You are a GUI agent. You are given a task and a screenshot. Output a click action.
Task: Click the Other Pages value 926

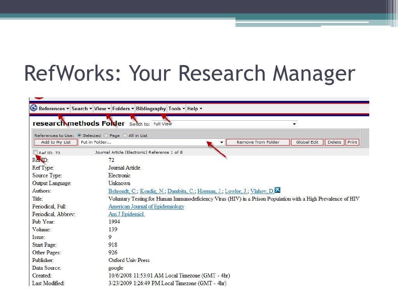[113, 252]
